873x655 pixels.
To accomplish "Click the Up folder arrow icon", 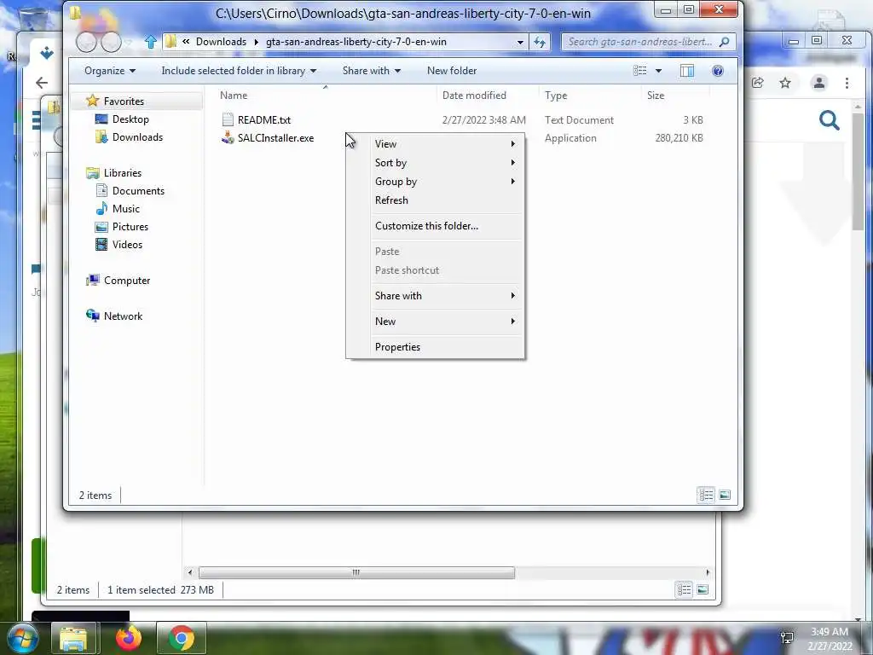I will [150, 42].
